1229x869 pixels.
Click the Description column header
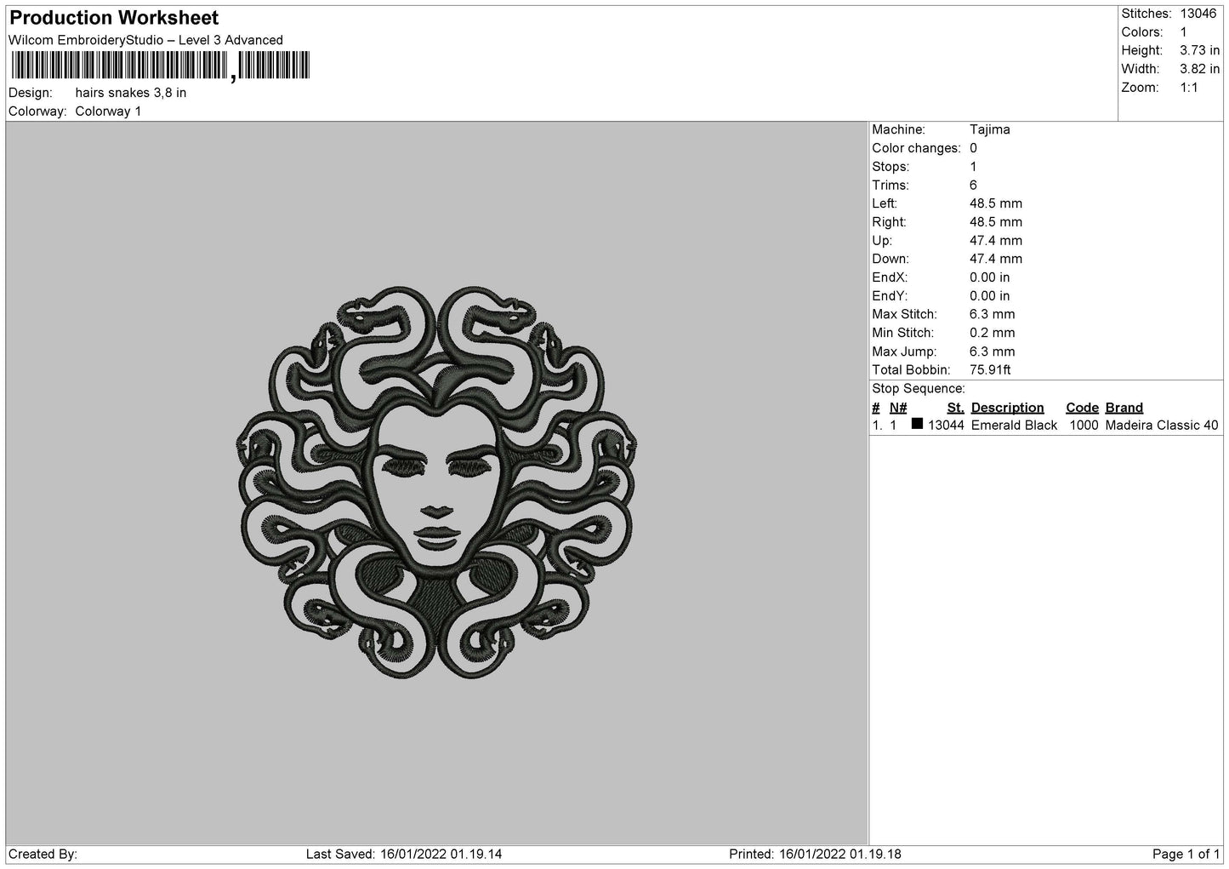pos(1007,408)
